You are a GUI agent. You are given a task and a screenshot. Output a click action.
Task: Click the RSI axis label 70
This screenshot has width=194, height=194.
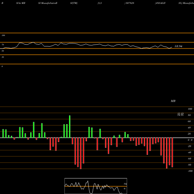pos(3,45)
